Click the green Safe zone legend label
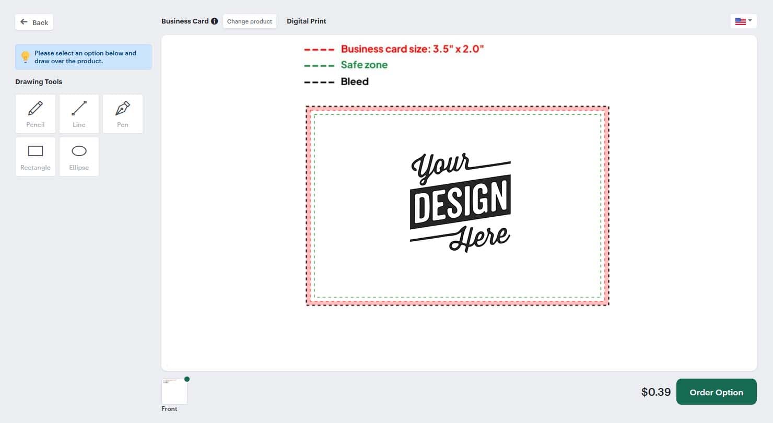 (x=364, y=65)
